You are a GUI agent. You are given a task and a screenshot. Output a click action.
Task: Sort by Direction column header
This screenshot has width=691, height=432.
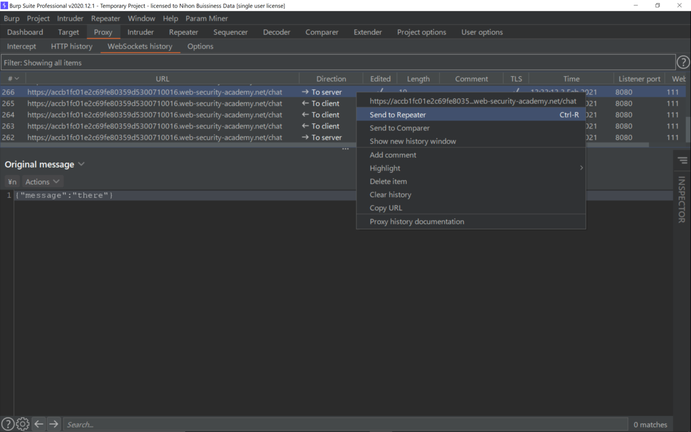(x=331, y=79)
